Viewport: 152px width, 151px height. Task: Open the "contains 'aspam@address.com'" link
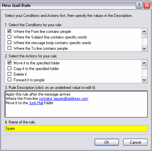tap(64, 99)
